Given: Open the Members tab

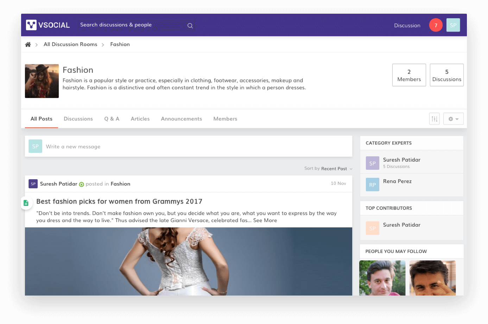Looking at the screenshot, I should coord(225,119).
